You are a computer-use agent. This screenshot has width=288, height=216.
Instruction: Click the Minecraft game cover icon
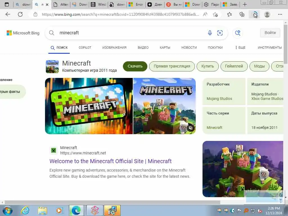(52, 66)
